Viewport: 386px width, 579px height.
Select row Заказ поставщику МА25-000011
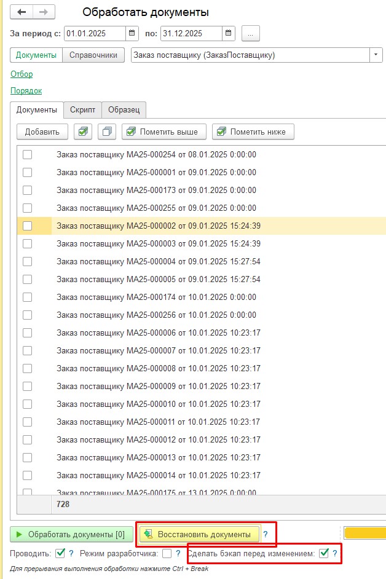[202, 422]
